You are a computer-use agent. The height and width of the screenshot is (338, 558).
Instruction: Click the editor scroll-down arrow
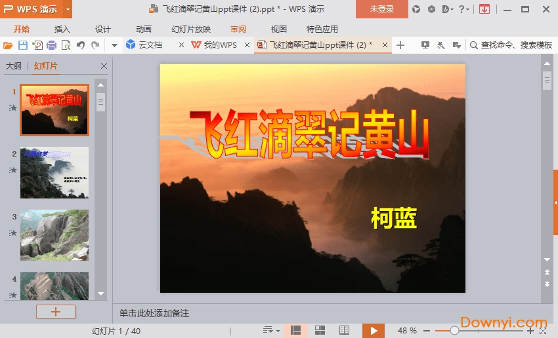(x=547, y=259)
